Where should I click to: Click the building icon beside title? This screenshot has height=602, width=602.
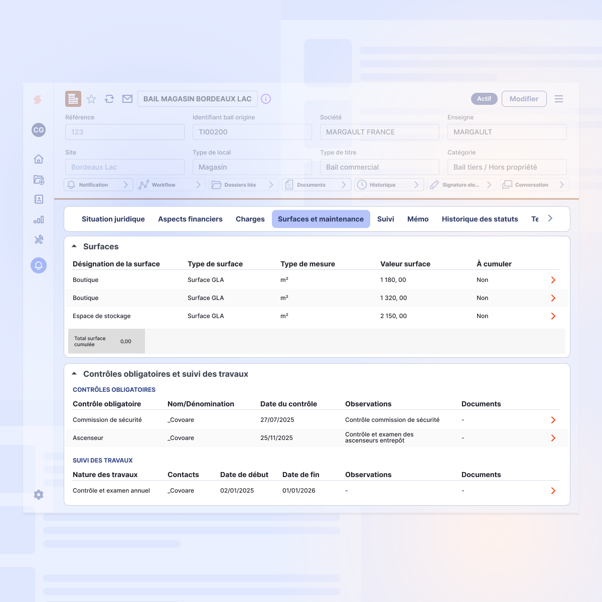[x=73, y=99]
